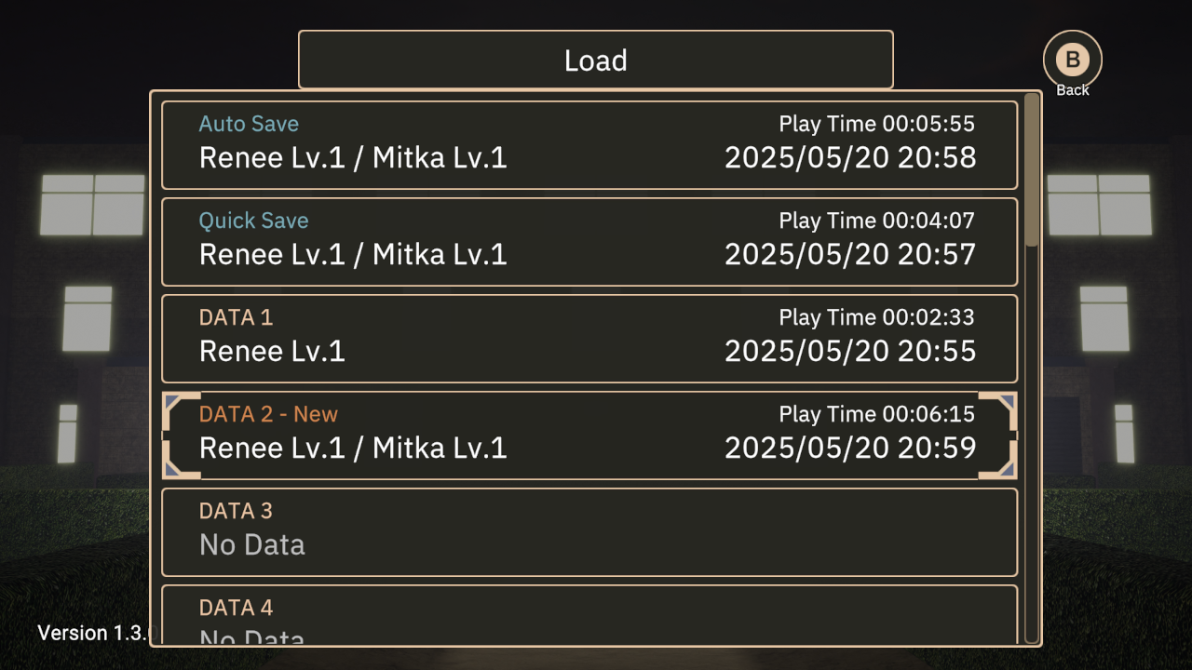
Task: Click the B Back button icon
Action: [x=1072, y=60]
